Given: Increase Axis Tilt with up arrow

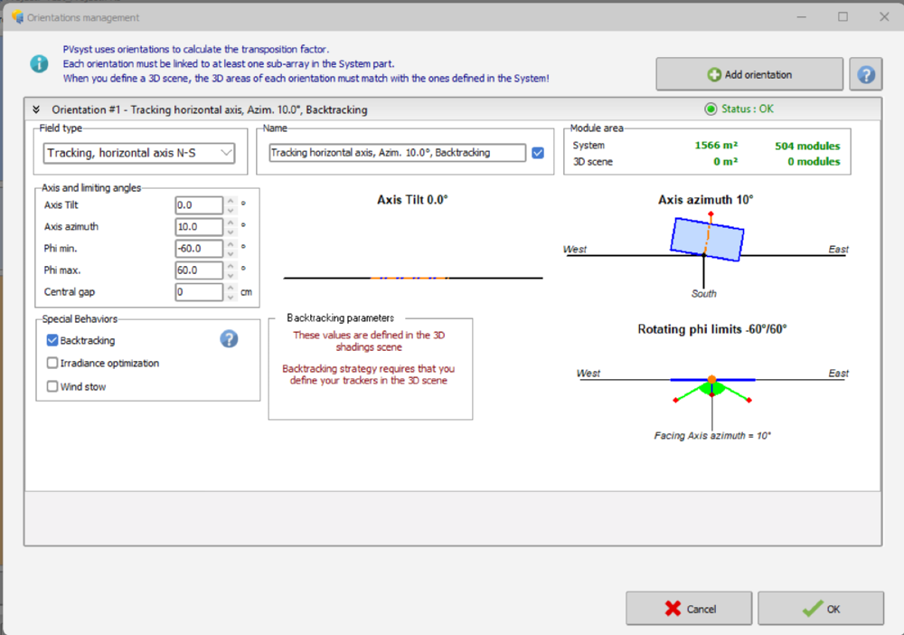Looking at the screenshot, I should tap(231, 201).
